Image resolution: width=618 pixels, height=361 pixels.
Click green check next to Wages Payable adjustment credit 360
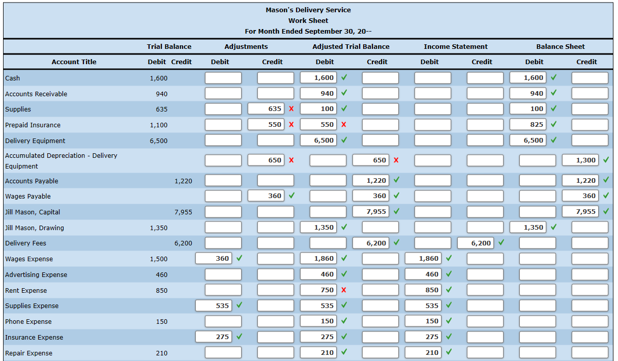pos(291,196)
